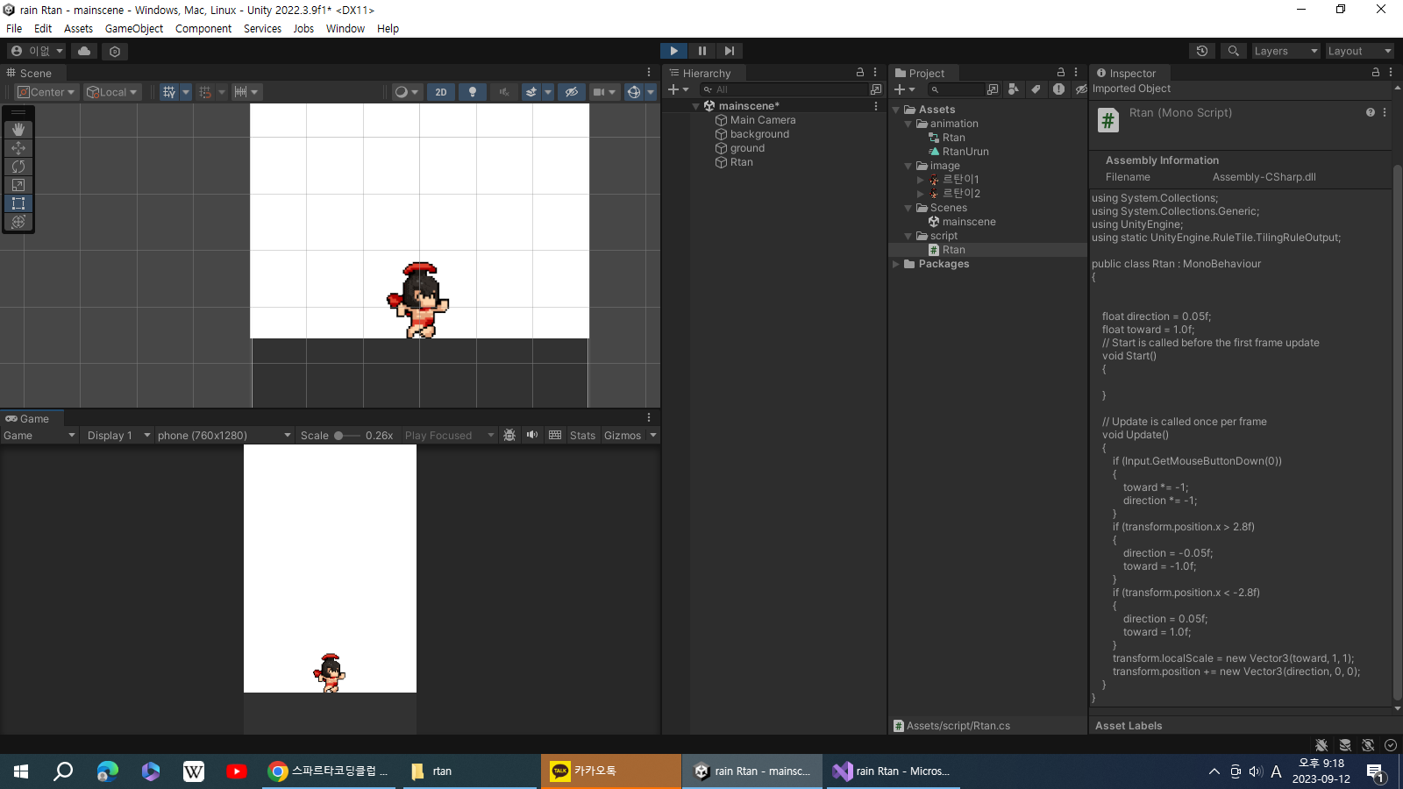The width and height of the screenshot is (1403, 789).
Task: Toggle Scene audio in Scene toolbar
Action: (504, 92)
